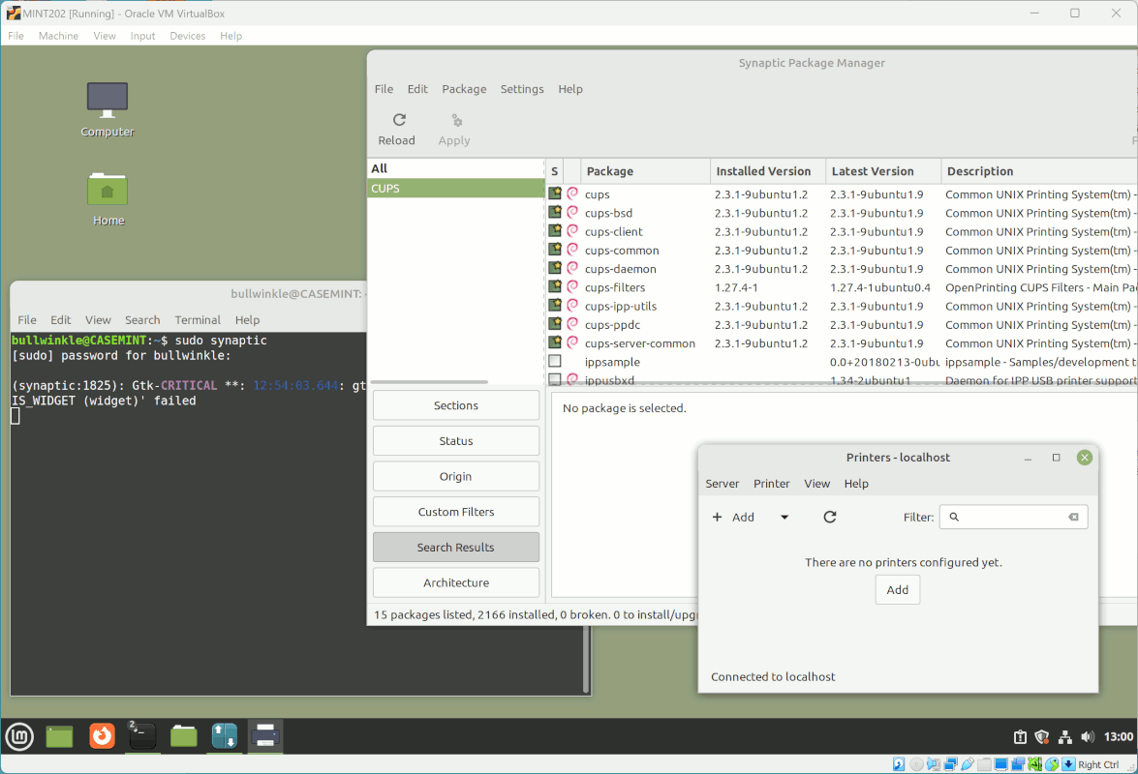
Task: Click the Add button under no printers message
Action: (897, 590)
